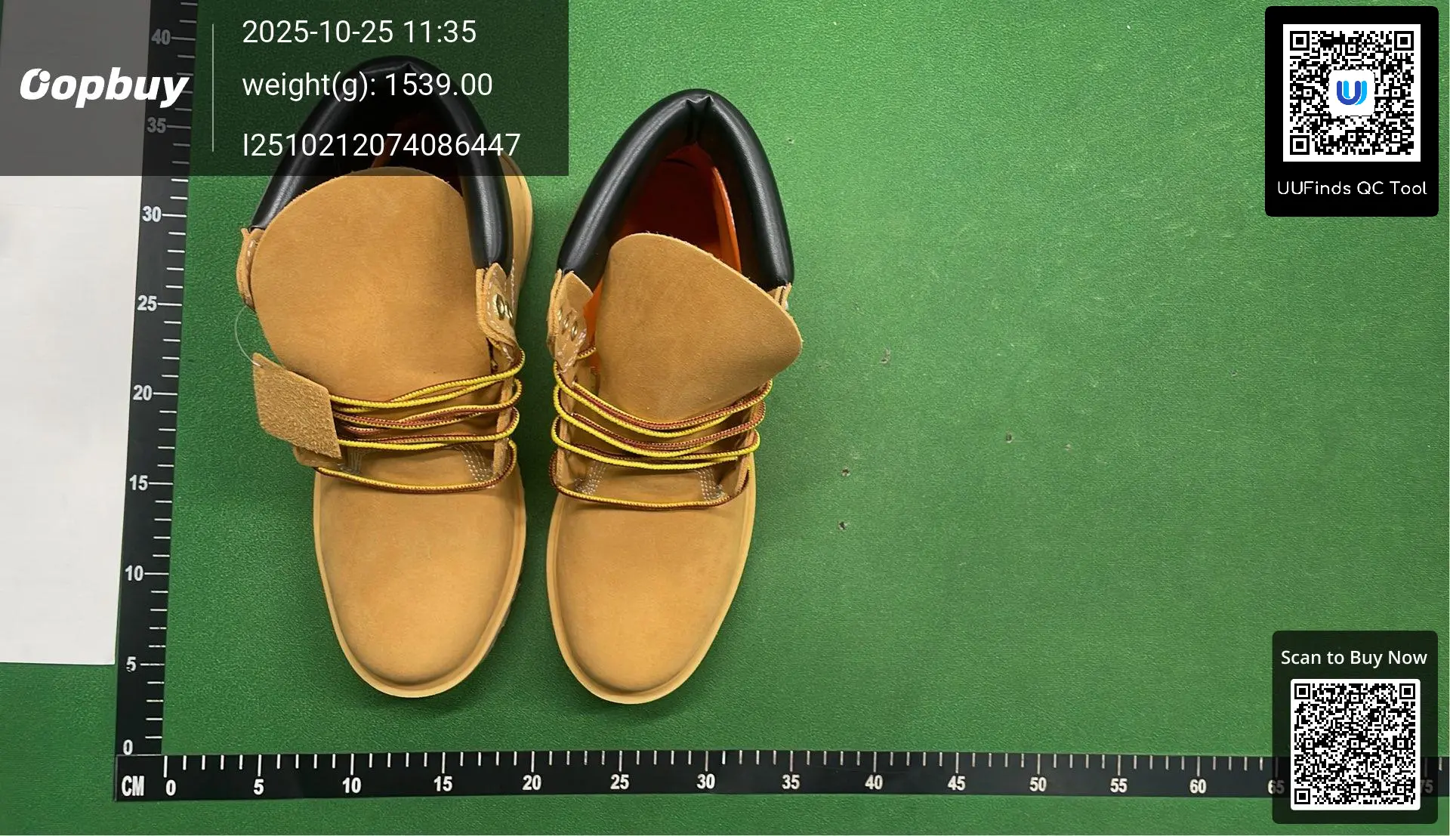The height and width of the screenshot is (836, 1450).
Task: Click the Scan to Buy Now label
Action: pos(1353,657)
